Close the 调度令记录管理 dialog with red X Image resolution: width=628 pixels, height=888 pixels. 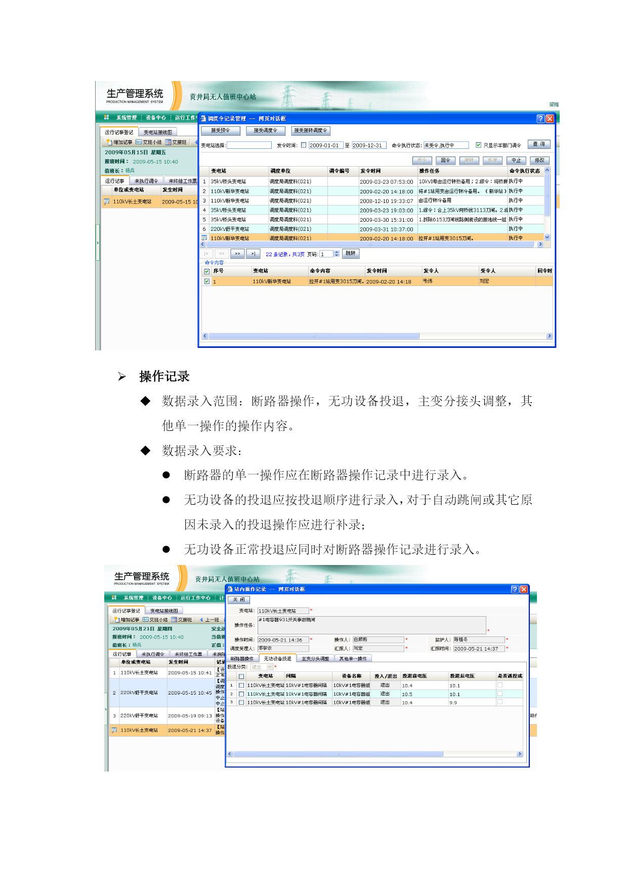pyautogui.click(x=550, y=118)
